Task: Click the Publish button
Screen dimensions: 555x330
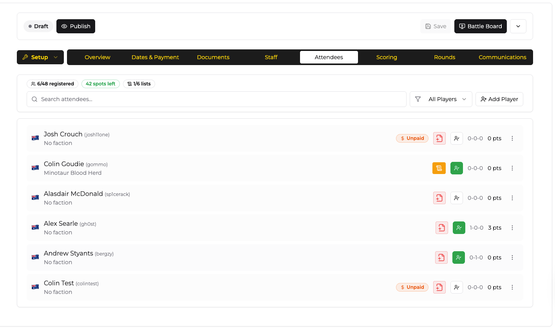Action: 76,26
